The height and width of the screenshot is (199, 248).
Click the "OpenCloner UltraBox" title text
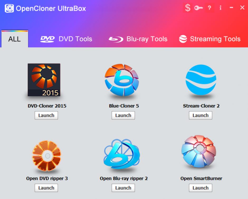tap(51, 8)
